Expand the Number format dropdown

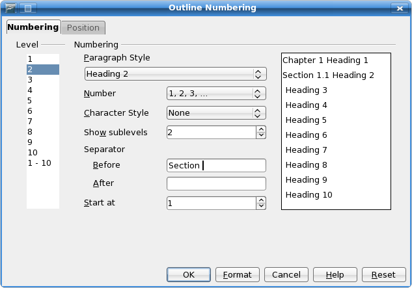[x=258, y=94]
